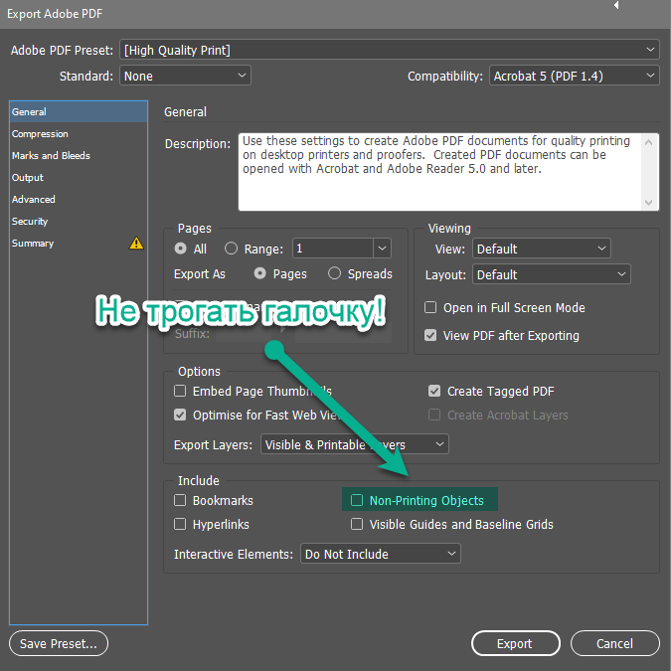This screenshot has height=671, width=671.
Task: Tick the Hyperlinks checkbox
Action: click(180, 524)
